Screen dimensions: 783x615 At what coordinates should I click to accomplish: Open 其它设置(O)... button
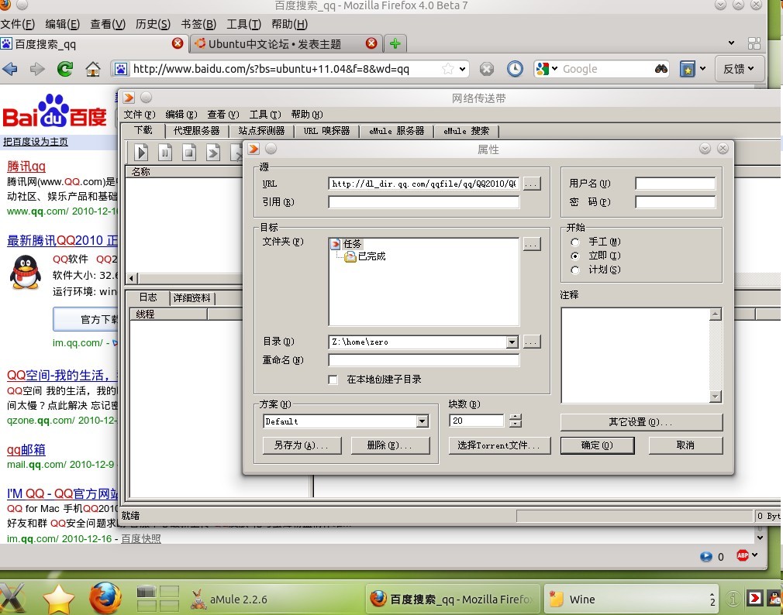click(x=641, y=422)
